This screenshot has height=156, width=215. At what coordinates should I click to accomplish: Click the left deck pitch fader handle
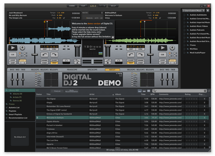35,55
